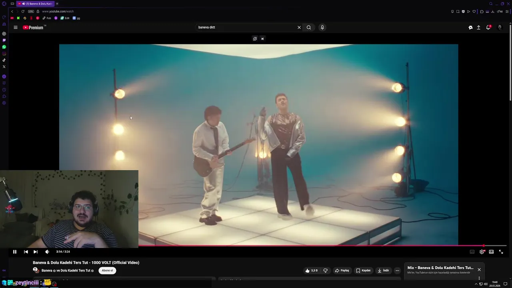The height and width of the screenshot is (288, 512).
Task: Open Opera easy setup menu
Action: click(507, 12)
